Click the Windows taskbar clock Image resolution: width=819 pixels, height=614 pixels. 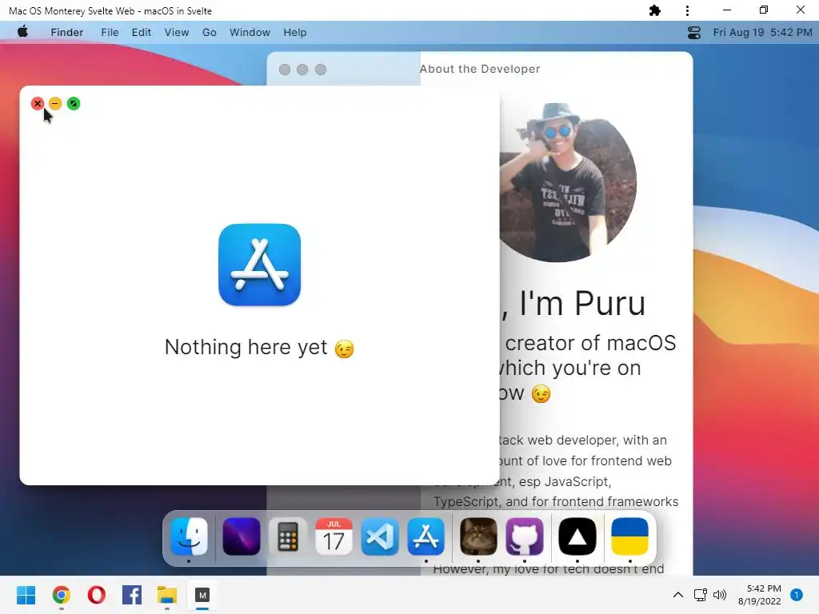(x=760, y=595)
